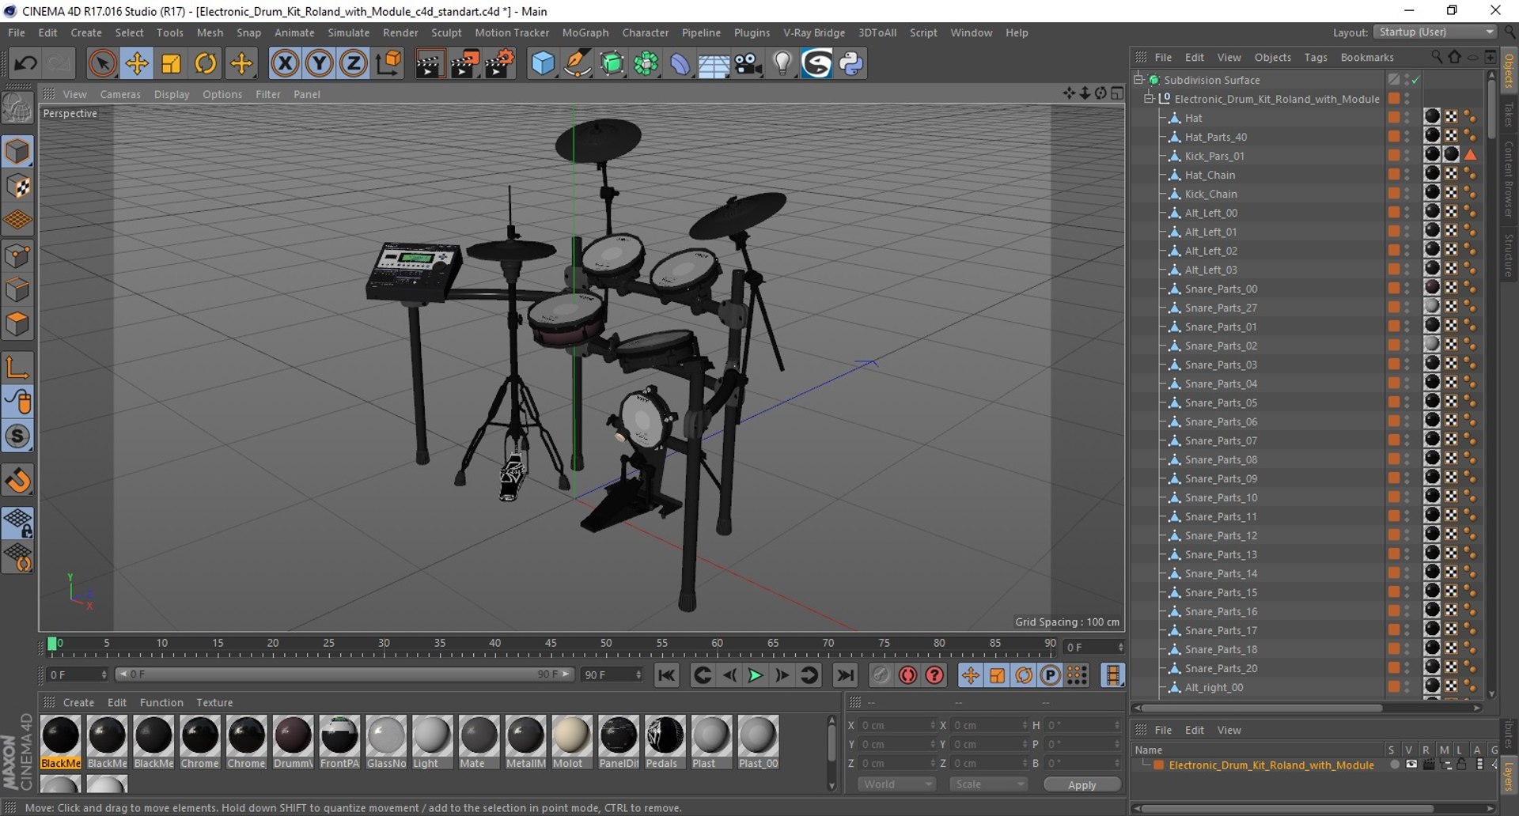Collapse the Subdivision Surface tree node
Image resolution: width=1519 pixels, height=816 pixels.
click(x=1138, y=80)
